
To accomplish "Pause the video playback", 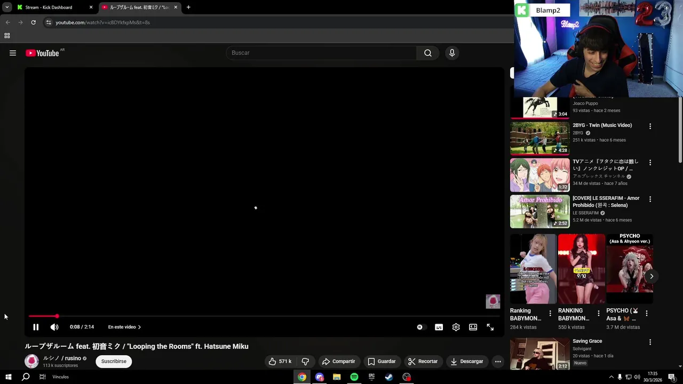I will [x=36, y=327].
